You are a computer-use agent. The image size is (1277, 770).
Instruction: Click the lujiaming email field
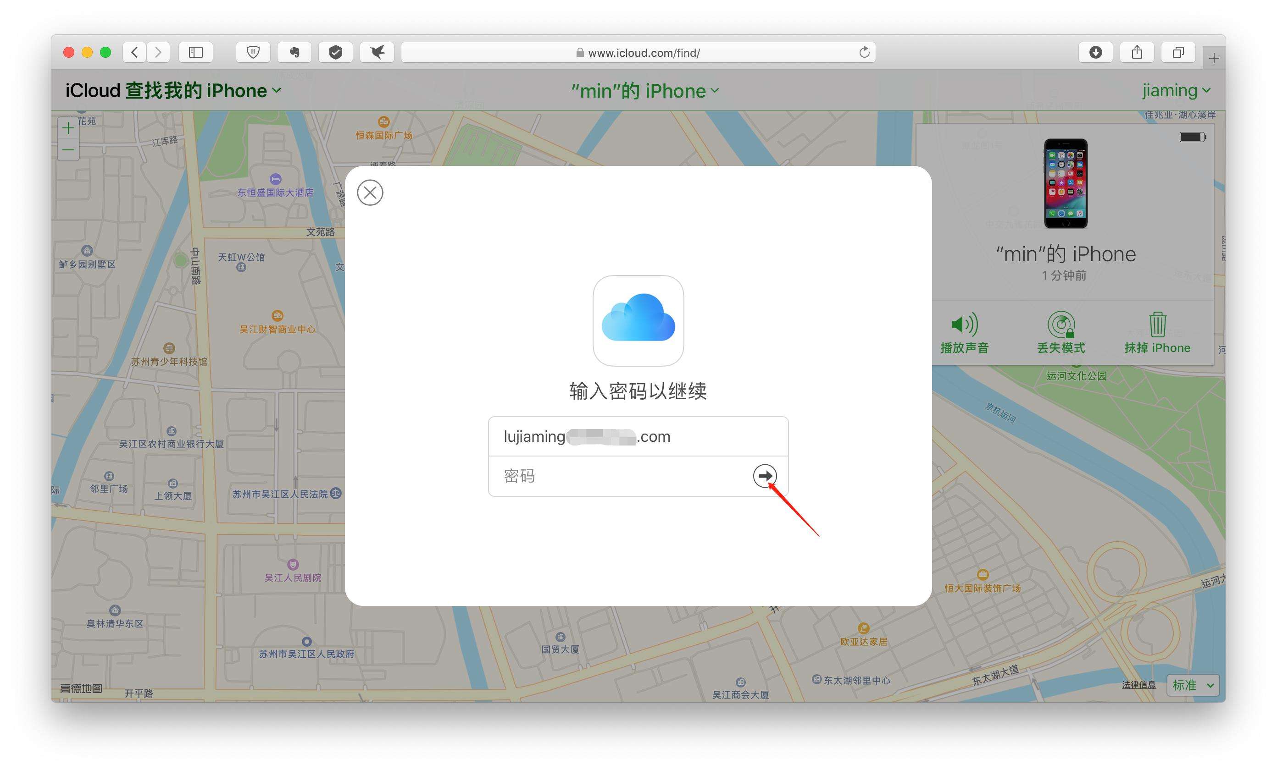[638, 436]
